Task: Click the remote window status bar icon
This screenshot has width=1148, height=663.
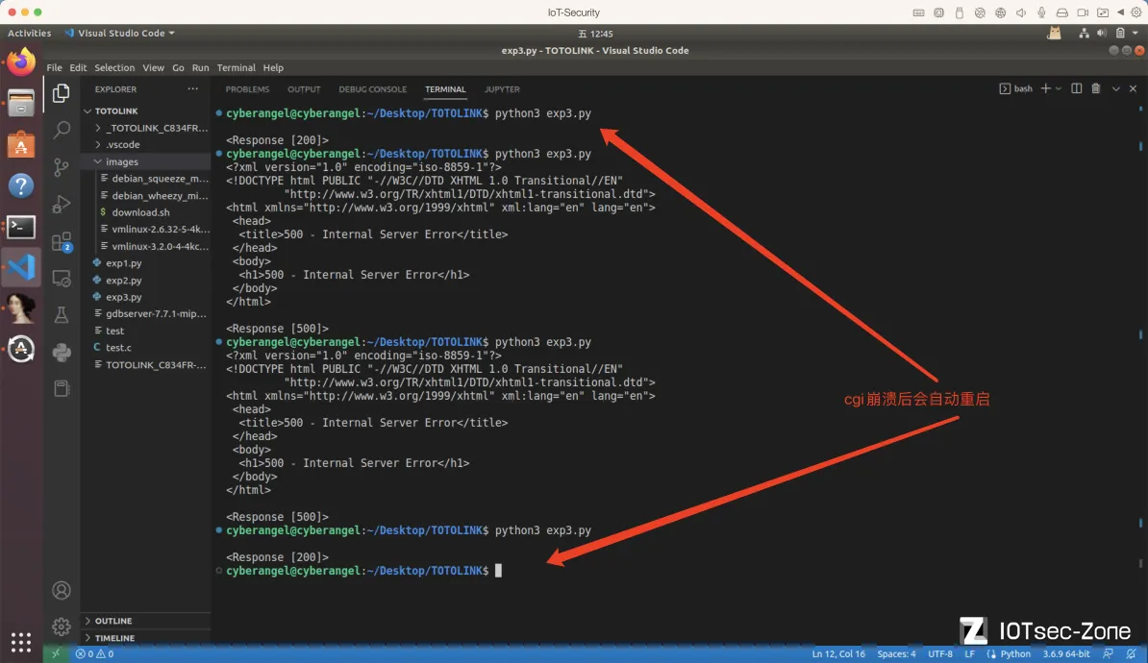Action: (56, 653)
